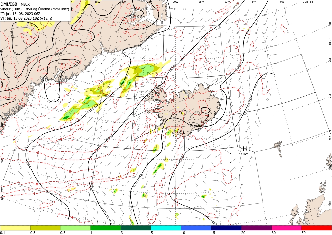Click the 70N latitude label
This screenshot has height=235, width=332.
pos(305,2)
